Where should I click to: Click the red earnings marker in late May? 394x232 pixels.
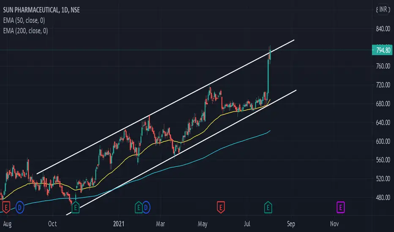click(x=221, y=208)
